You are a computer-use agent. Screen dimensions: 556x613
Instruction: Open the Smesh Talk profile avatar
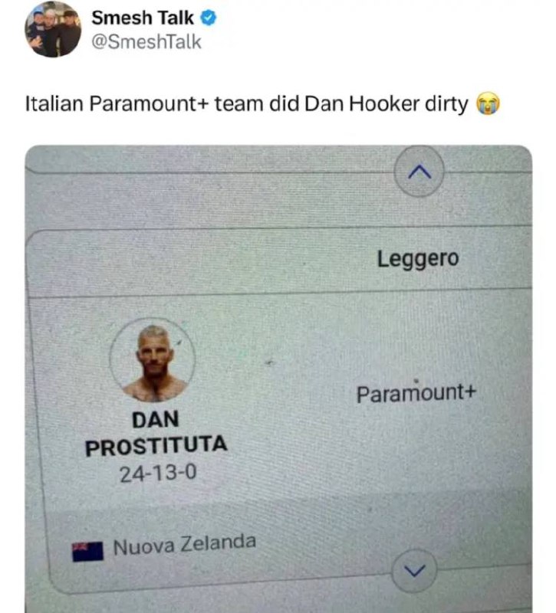pyautogui.click(x=53, y=29)
